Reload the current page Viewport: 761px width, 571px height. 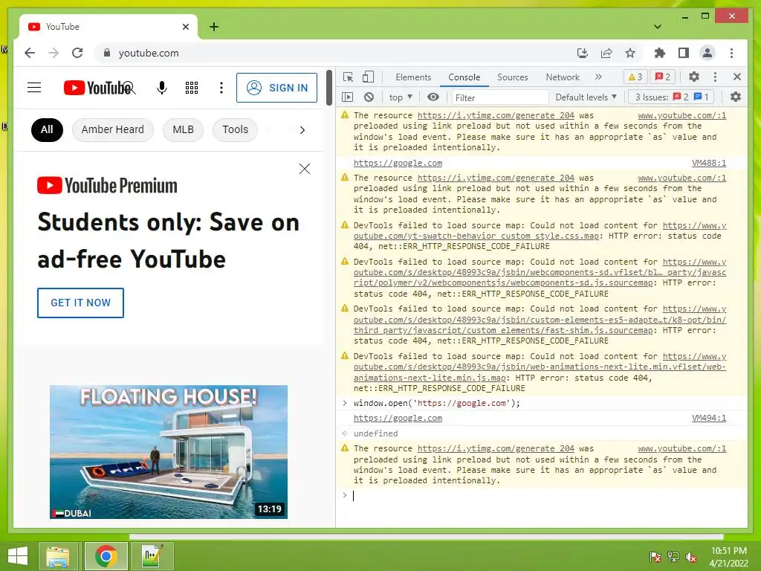pyautogui.click(x=77, y=53)
